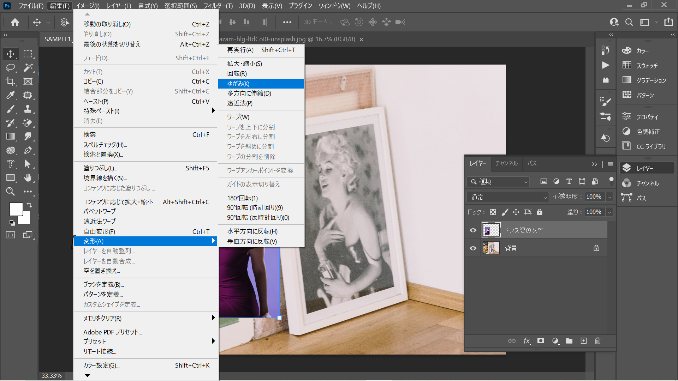Open the 不透明度 opacity dropdown arrow
The image size is (678, 381).
click(609, 197)
